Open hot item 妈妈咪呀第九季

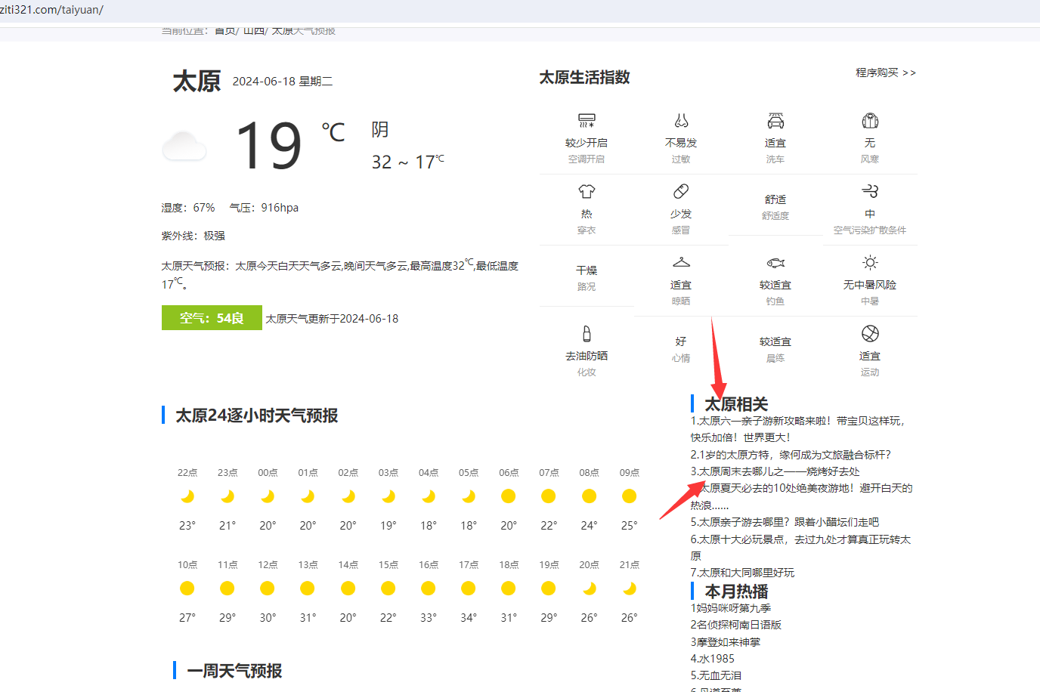click(731, 608)
